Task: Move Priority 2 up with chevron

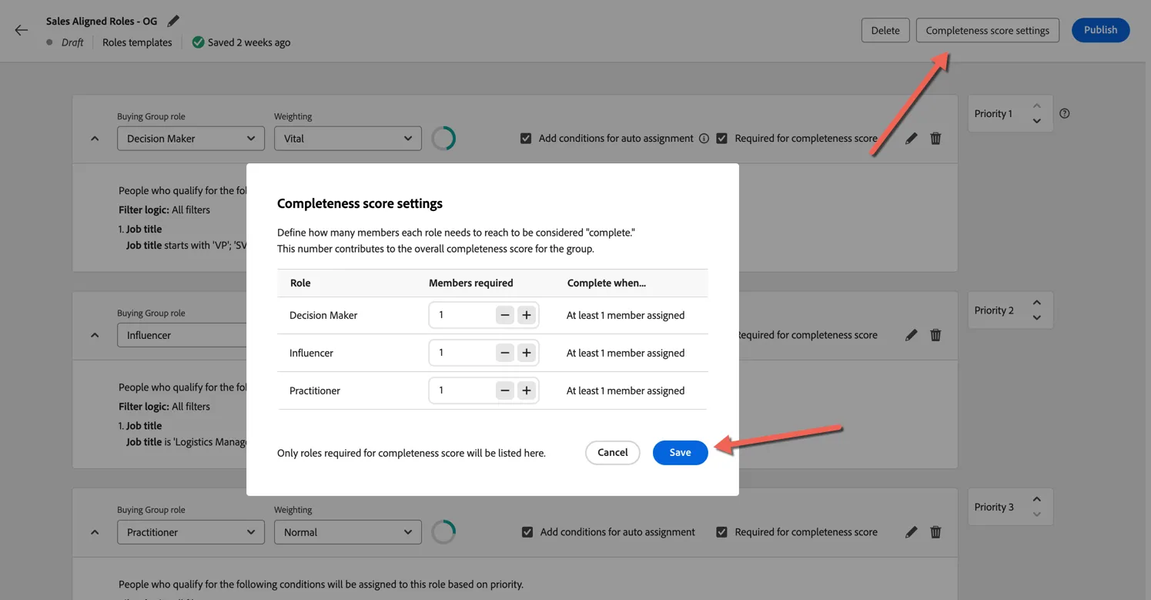Action: point(1037,303)
